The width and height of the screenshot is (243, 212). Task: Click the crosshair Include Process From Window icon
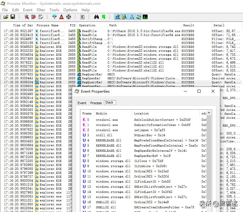[68, 17]
